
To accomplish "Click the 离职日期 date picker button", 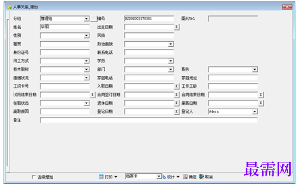I will [x=261, y=103].
